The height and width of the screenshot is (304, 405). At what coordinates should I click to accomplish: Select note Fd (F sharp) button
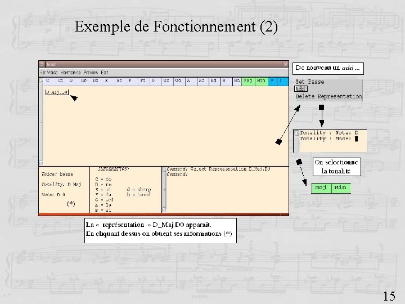[143, 81]
